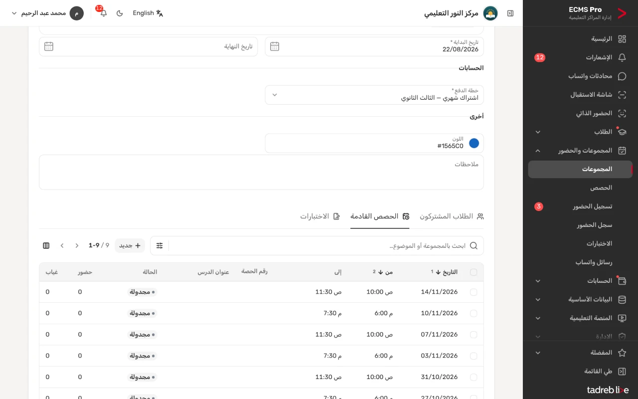This screenshot has height=399, width=638.
Task: Select the row dated 07/11/2026
Action: tap(474, 335)
